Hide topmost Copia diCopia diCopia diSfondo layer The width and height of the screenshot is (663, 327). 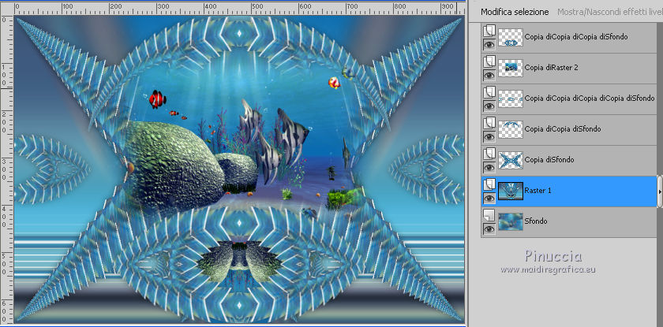pyautogui.click(x=489, y=44)
